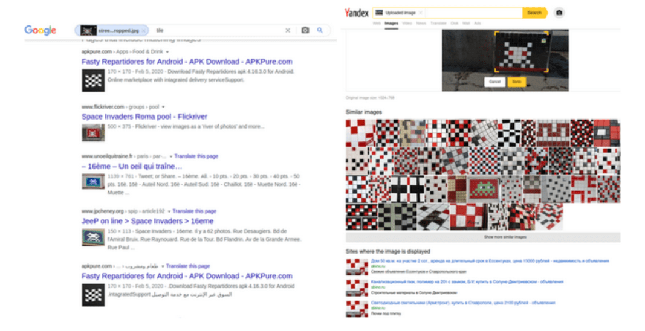This screenshot has height=331, width=645.
Task: Select the Yandex Images tab
Action: coord(391,24)
